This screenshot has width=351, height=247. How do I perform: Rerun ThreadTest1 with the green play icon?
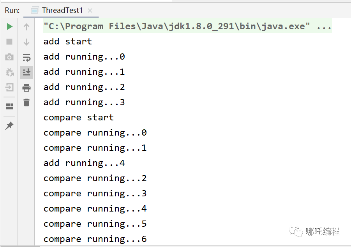[x=10, y=26]
